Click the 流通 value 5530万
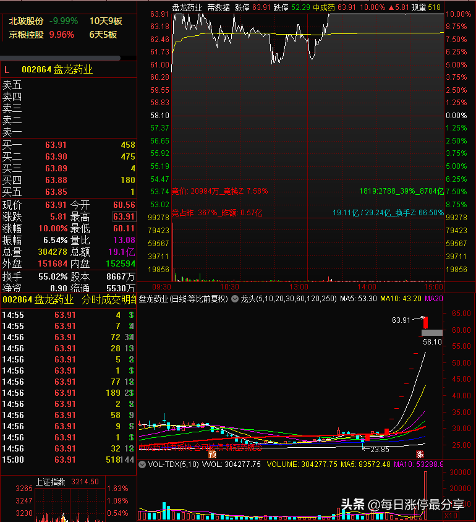Screen dimensions: 476x522 [121, 288]
